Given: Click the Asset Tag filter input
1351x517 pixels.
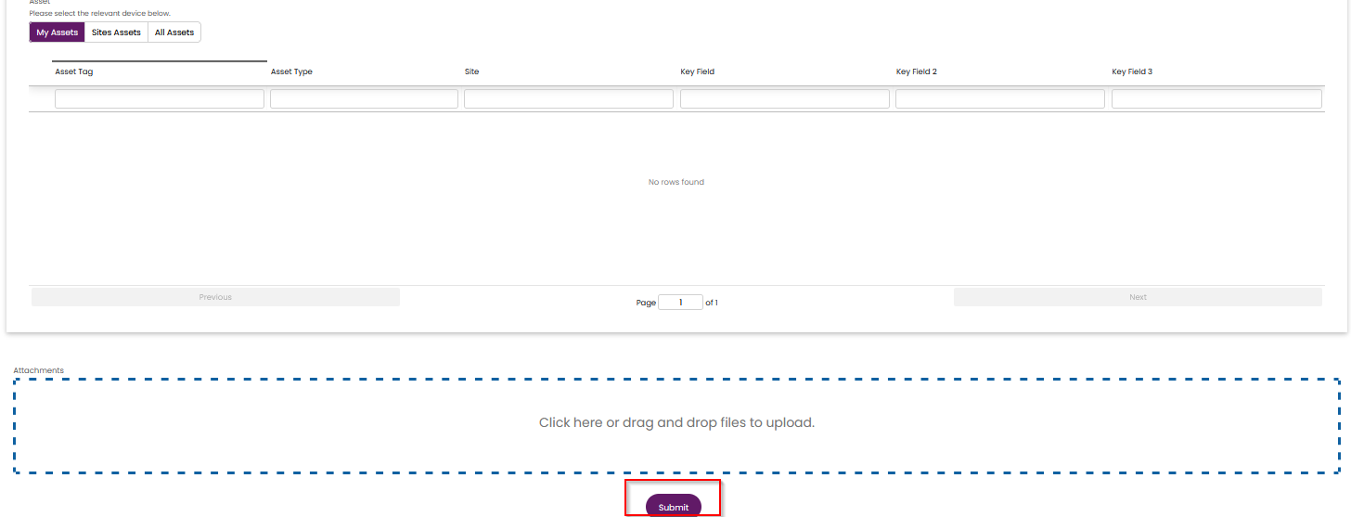Looking at the screenshot, I should [x=160, y=99].
